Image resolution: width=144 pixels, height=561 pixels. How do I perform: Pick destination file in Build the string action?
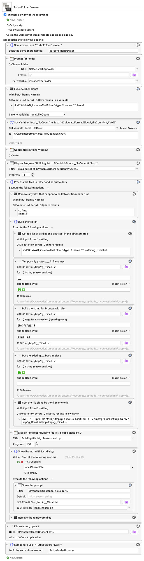[126, 343]
